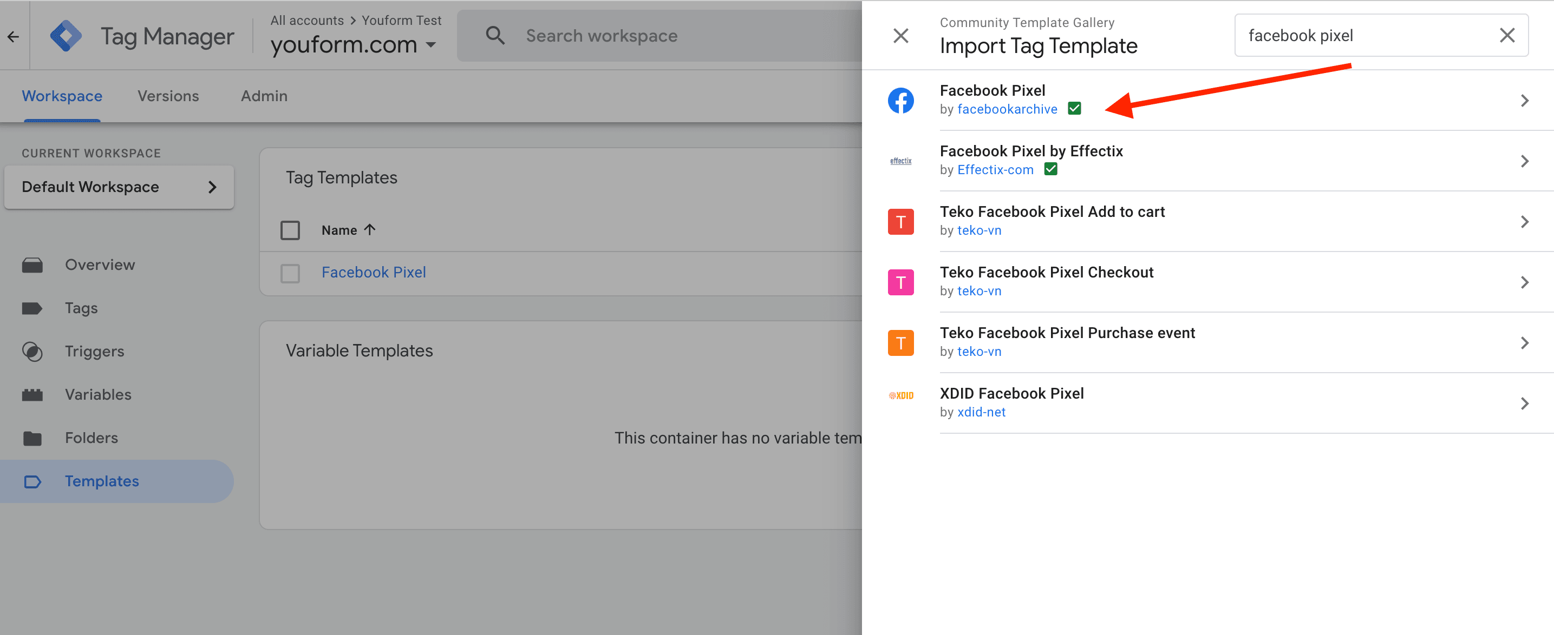Screen dimensions: 1554x635
Task: Click the Triggers sidebar icon
Action: 32,352
